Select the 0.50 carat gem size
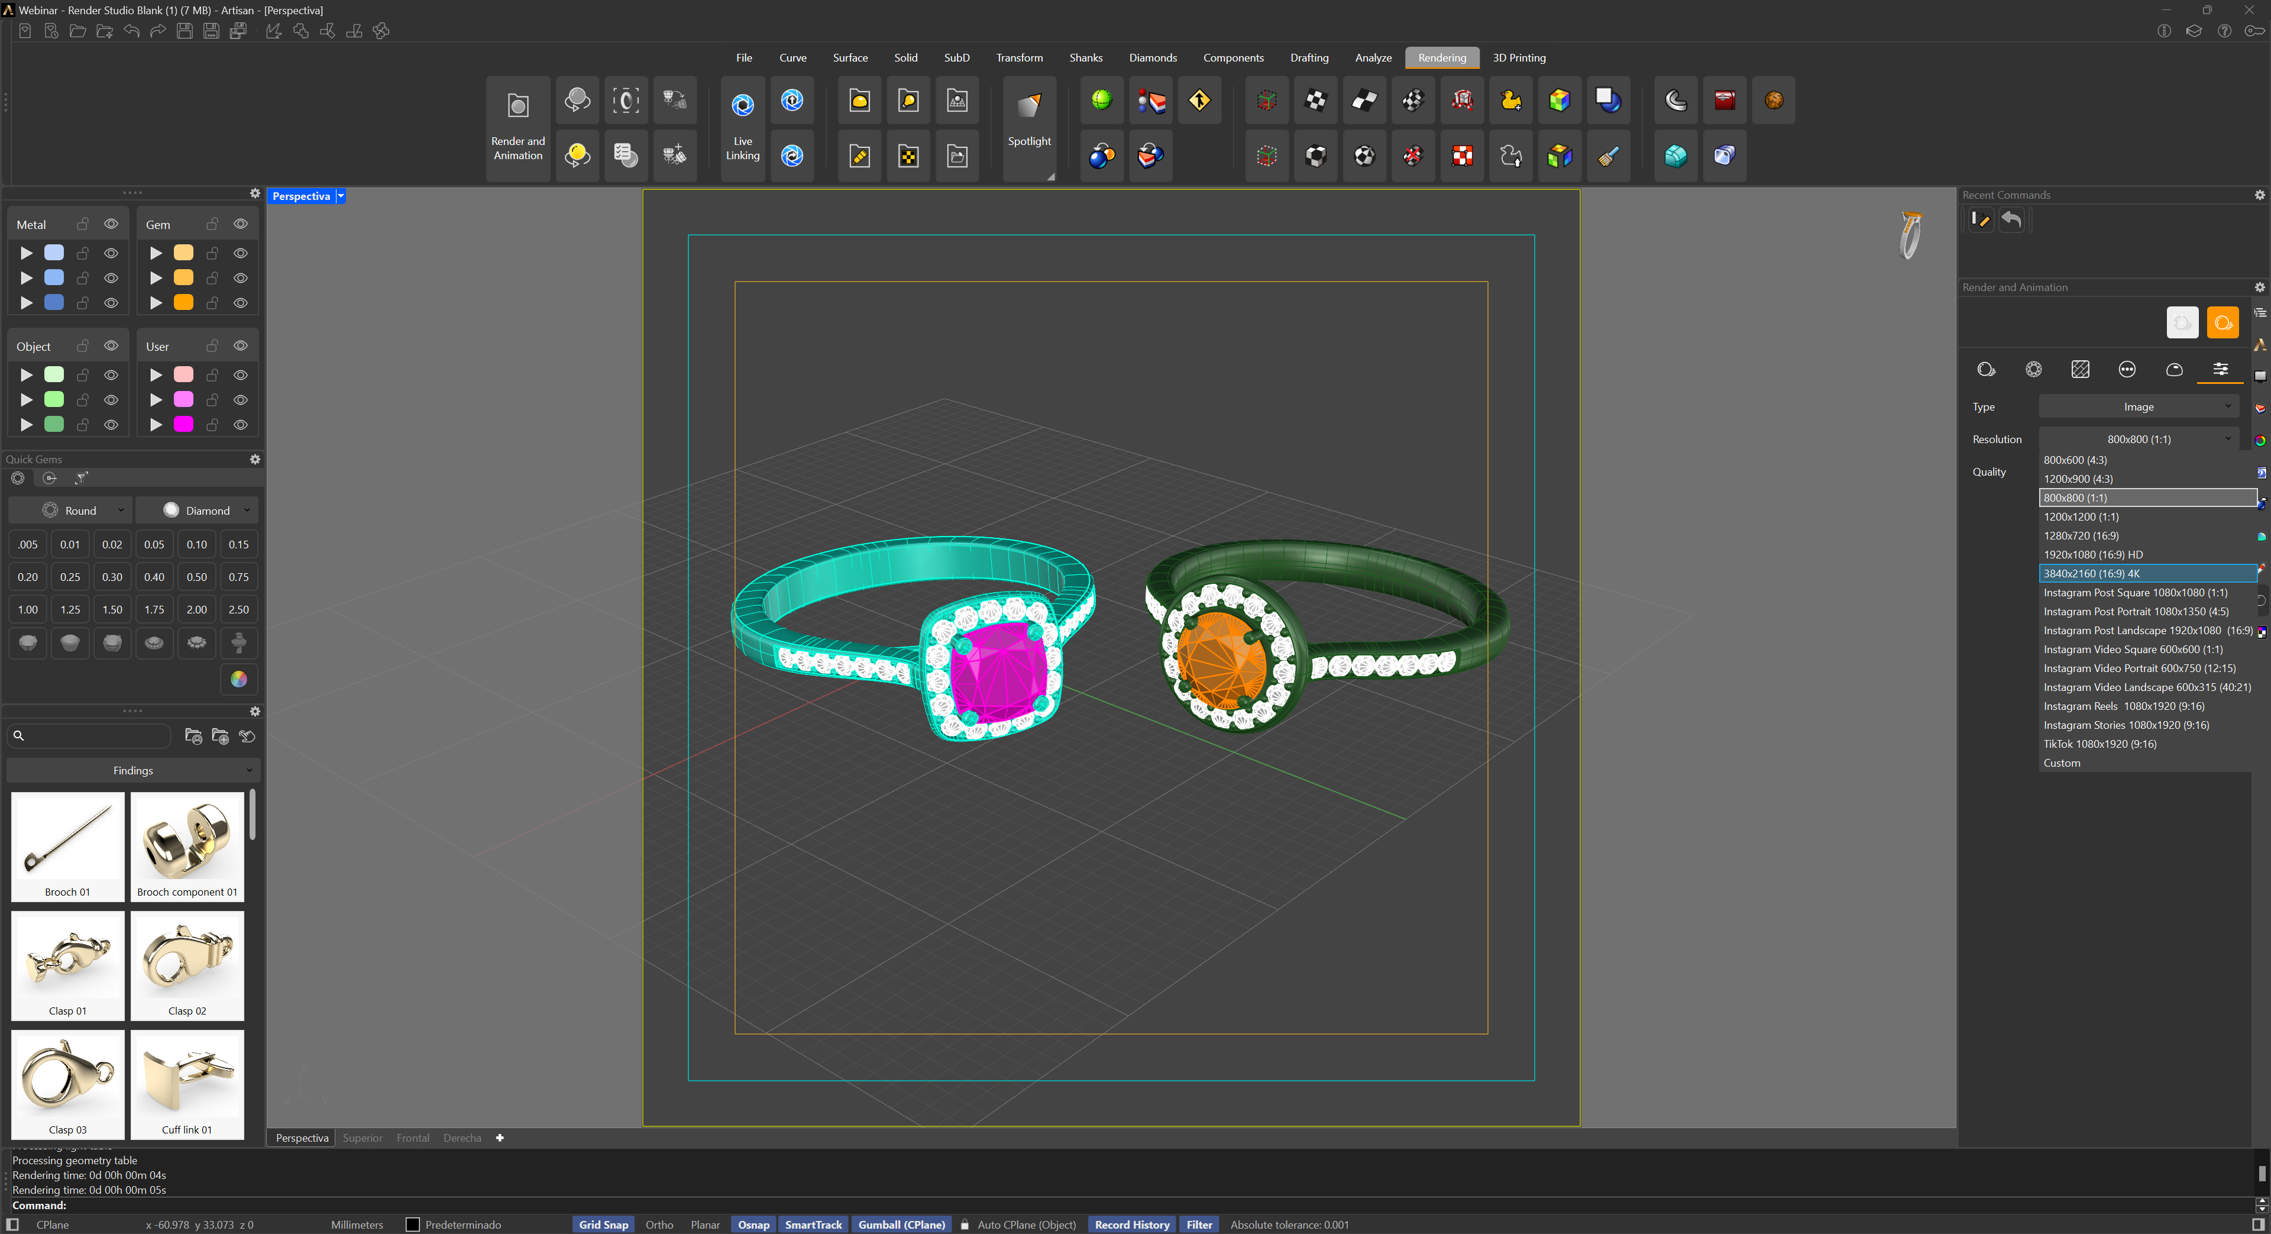The image size is (2271, 1234). point(196,577)
